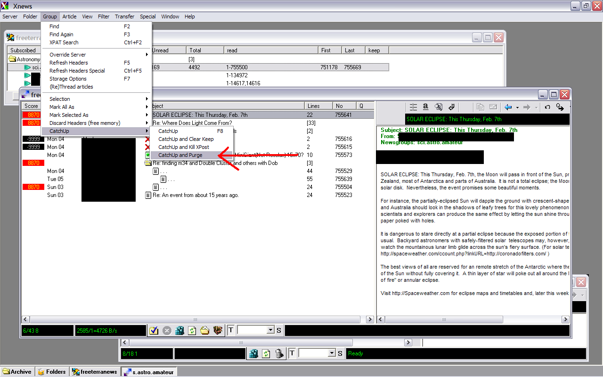Toggle the T button in lower status bar
This screenshot has width=603, height=377.
tap(292, 353)
